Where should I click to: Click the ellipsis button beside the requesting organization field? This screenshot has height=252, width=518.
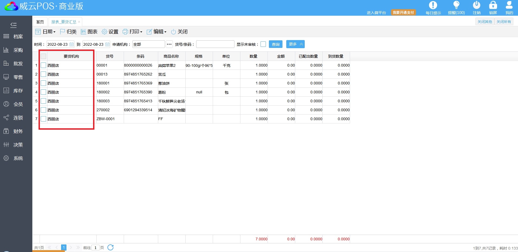tap(169, 44)
